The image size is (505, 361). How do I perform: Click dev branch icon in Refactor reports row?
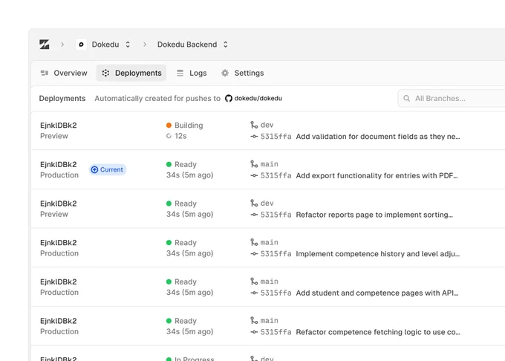[x=254, y=204]
